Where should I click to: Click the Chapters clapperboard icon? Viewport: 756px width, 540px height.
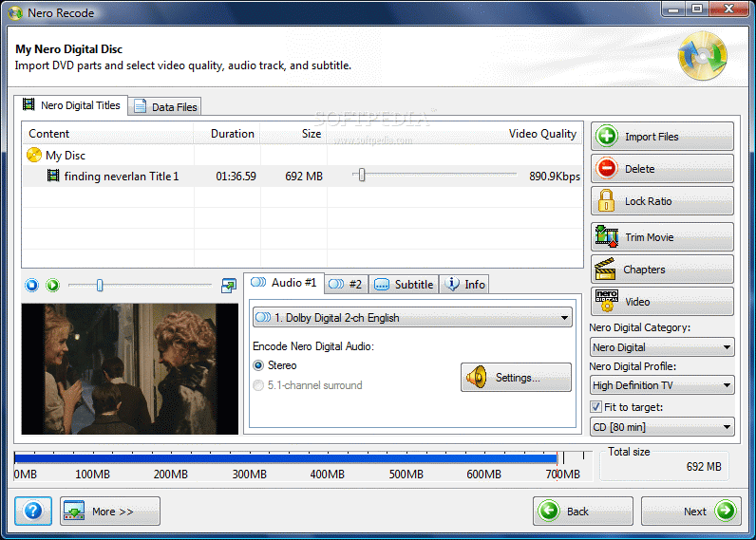coord(605,269)
